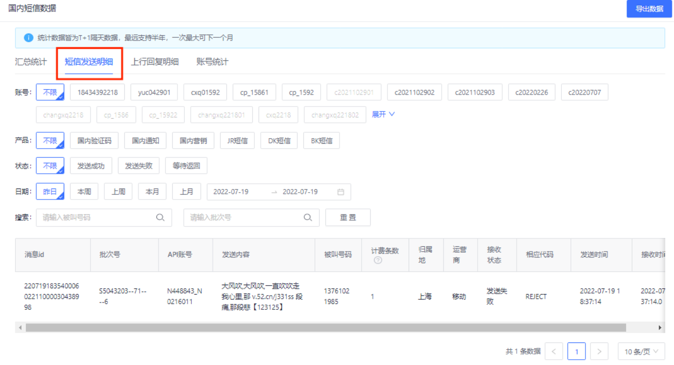
Task: Filter by account c2021102902
Action: (414, 92)
